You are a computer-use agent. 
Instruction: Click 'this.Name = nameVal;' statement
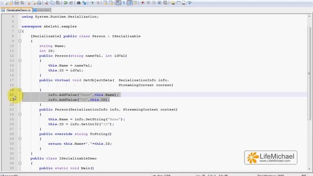tap(70, 66)
